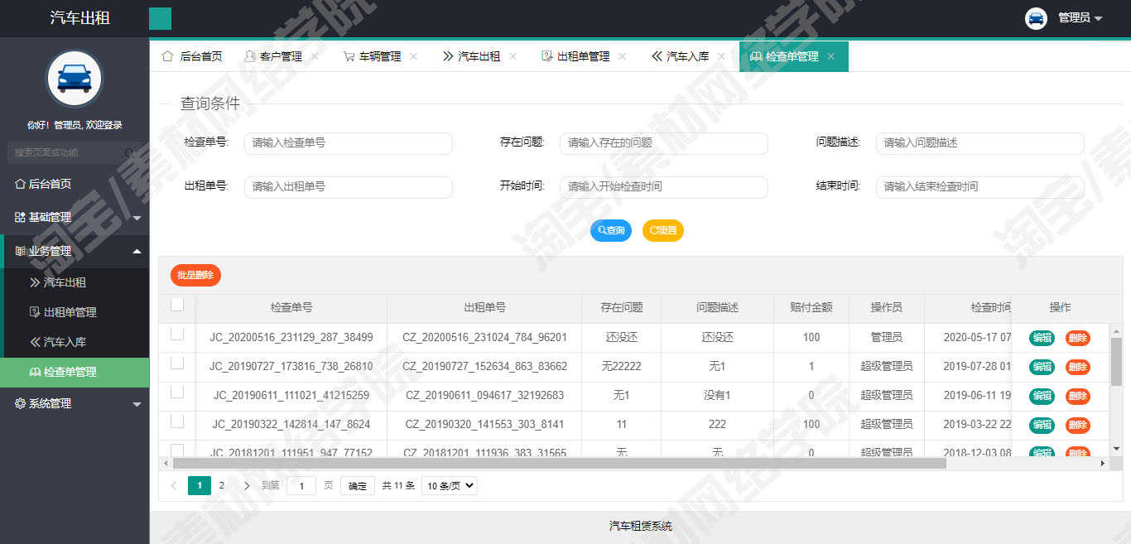Screen dimensions: 1131x544
Task: Go to page 2 in pagination
Action: click(221, 486)
